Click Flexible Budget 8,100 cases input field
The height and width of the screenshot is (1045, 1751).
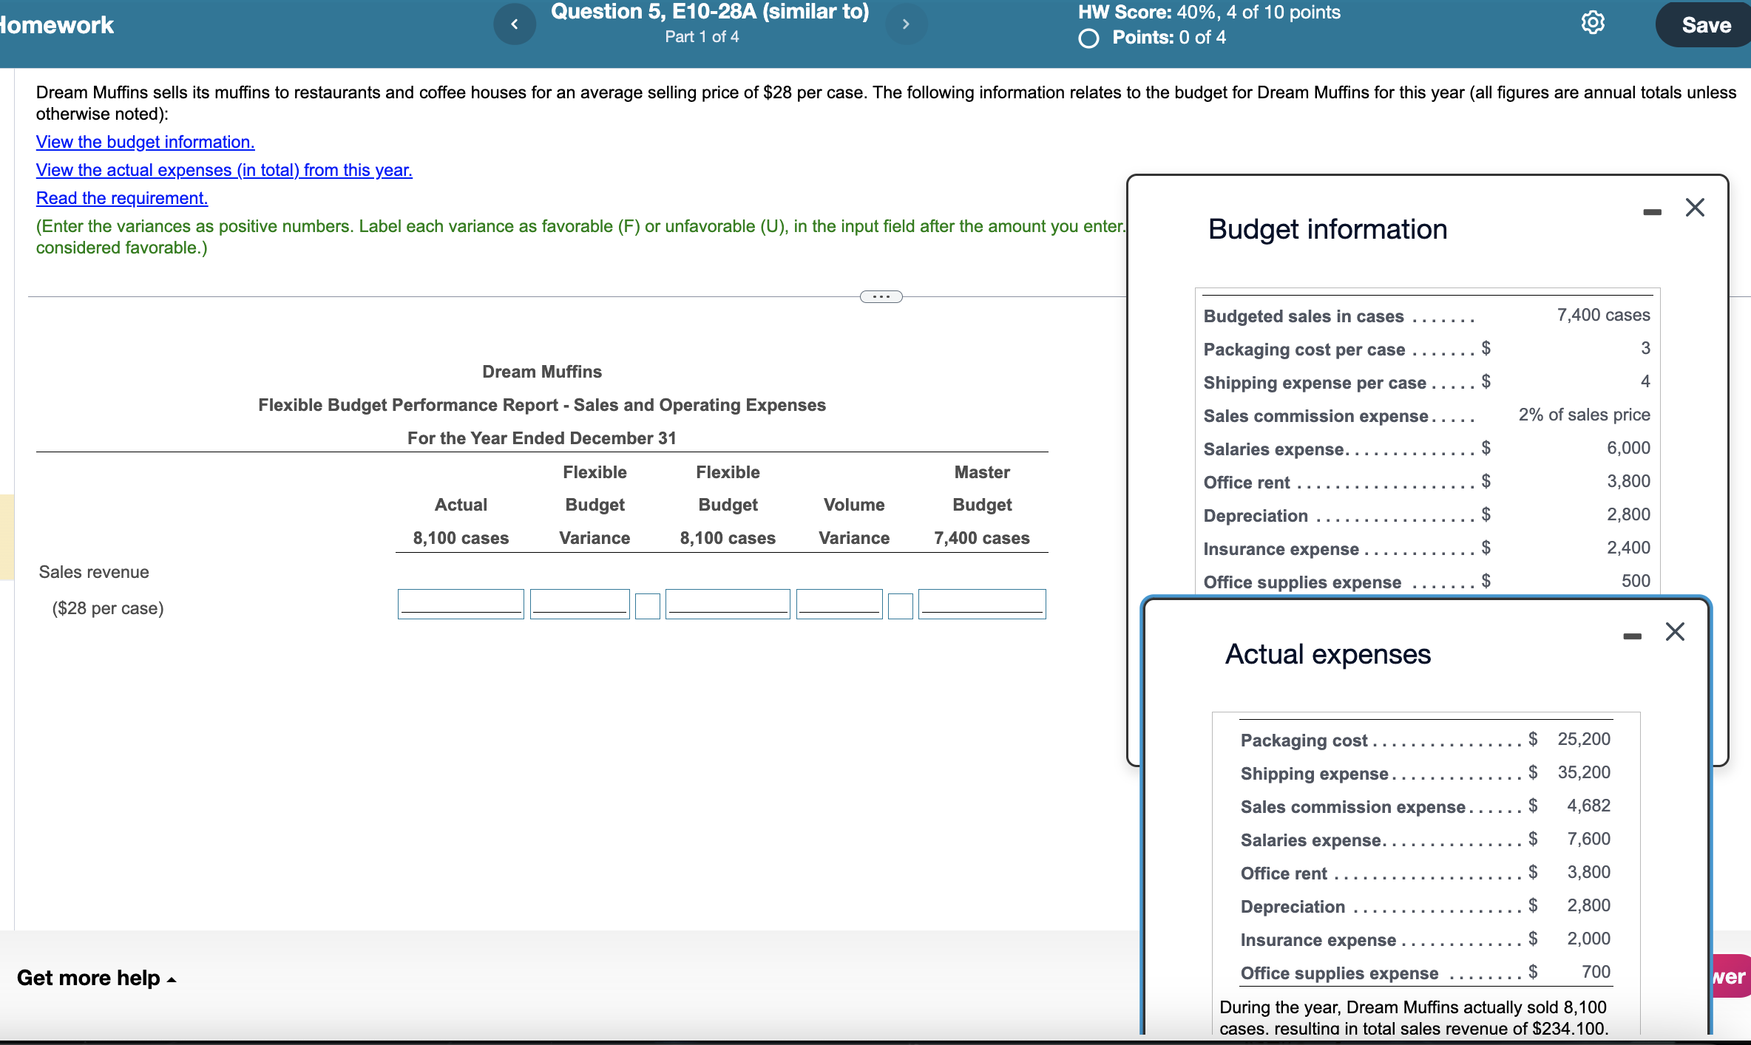728,604
